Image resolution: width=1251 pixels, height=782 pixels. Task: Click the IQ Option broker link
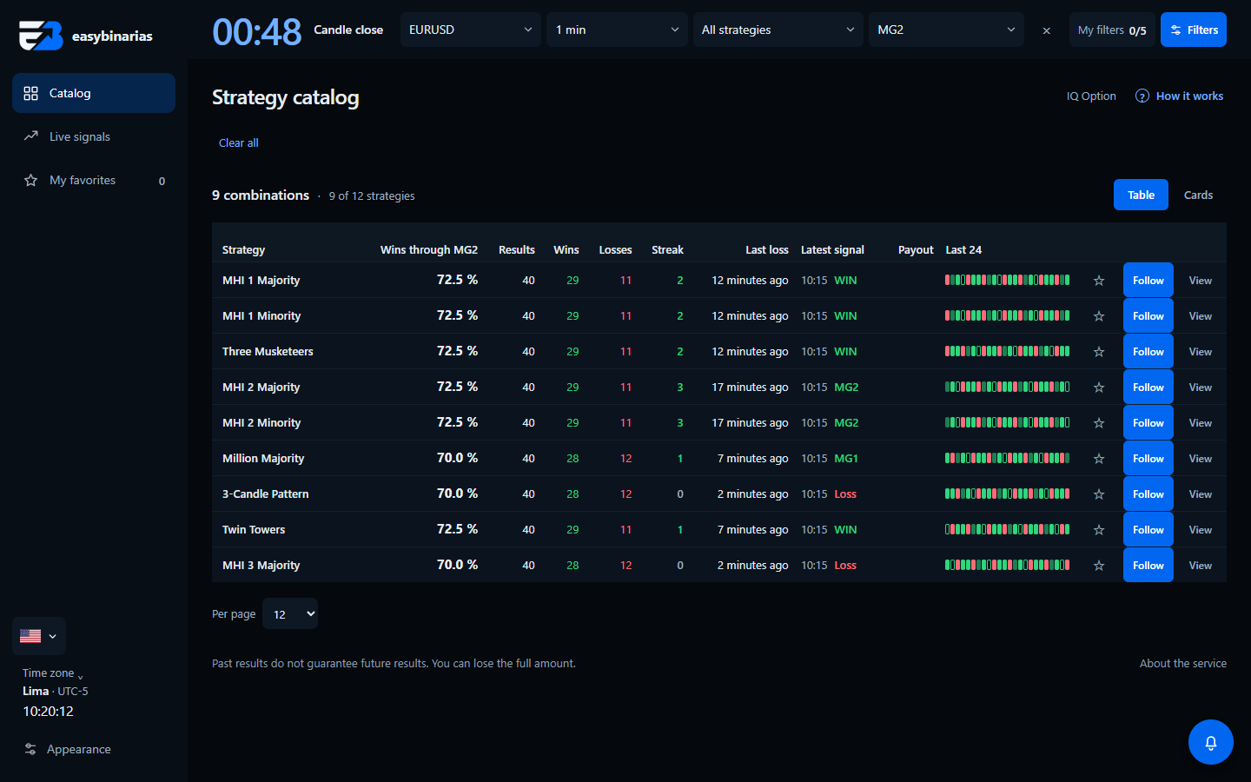pyautogui.click(x=1091, y=96)
